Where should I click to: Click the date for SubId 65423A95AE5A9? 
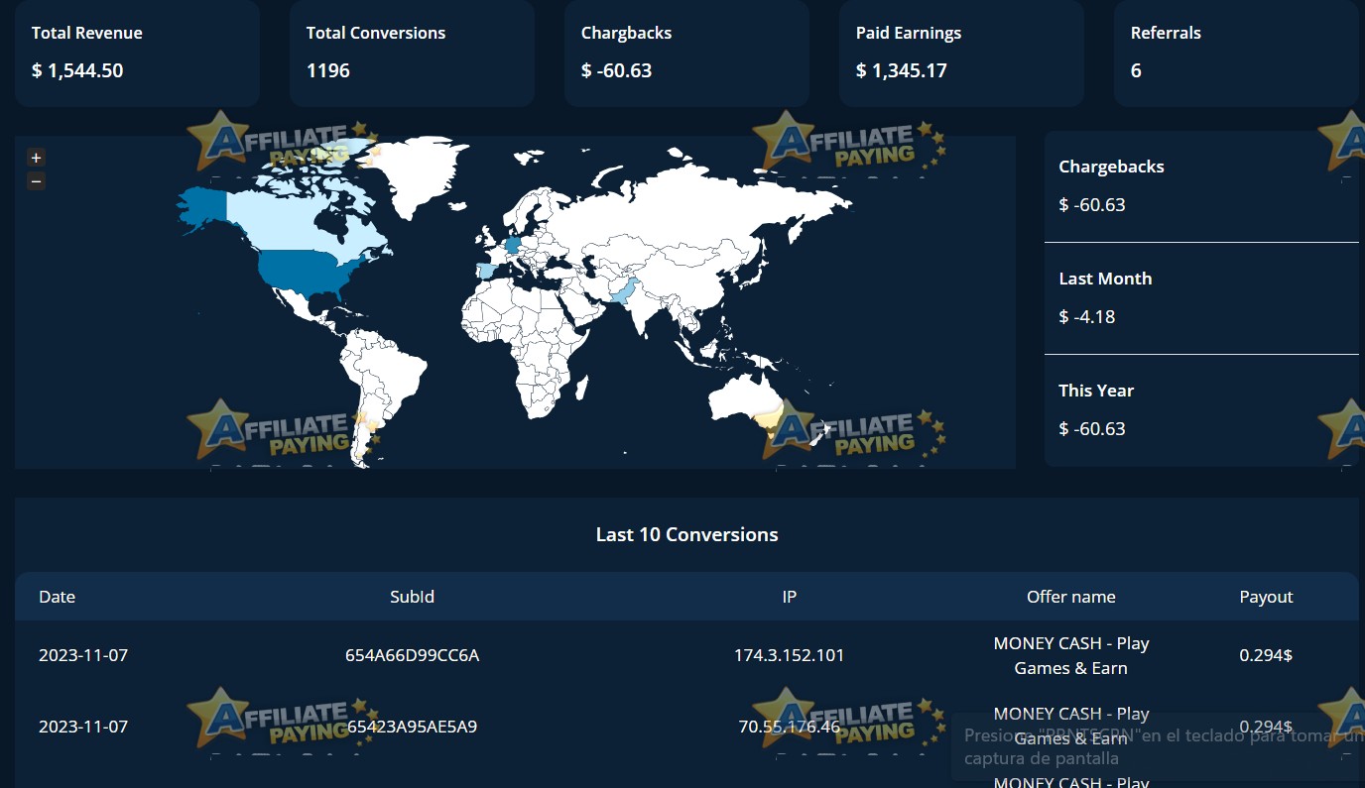[x=83, y=727]
